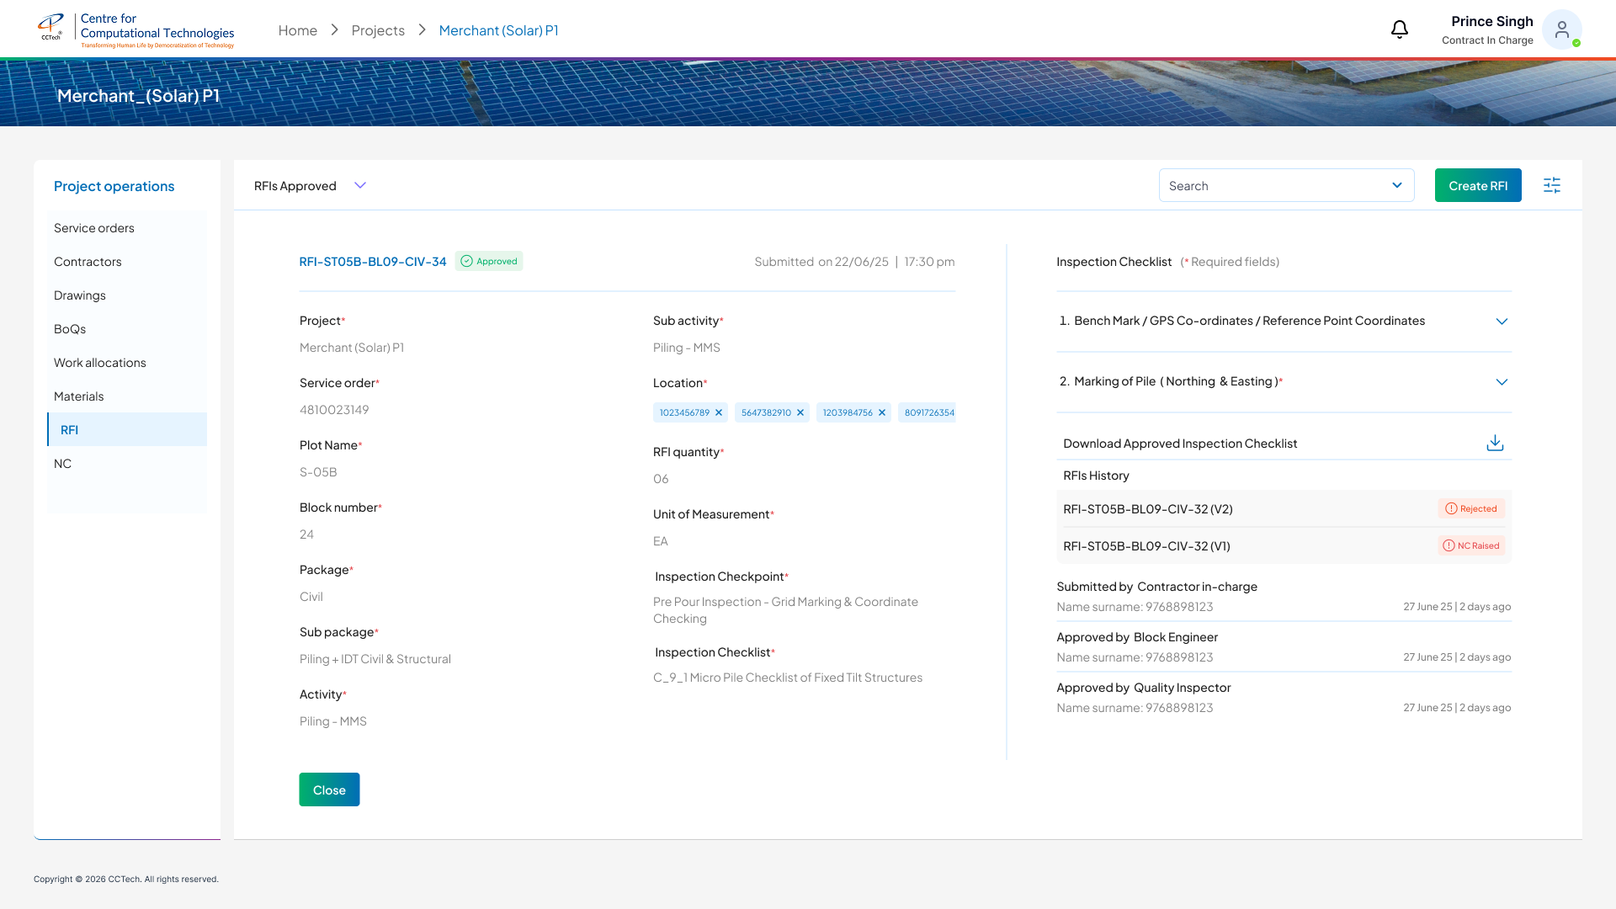1616x909 pixels.
Task: Remove location tag 5647382910
Action: tap(800, 412)
